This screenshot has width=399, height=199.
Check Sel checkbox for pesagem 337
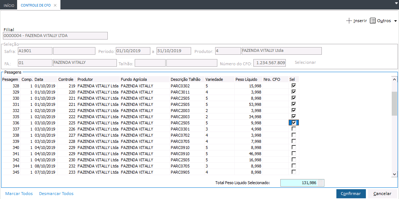pyautogui.click(x=294, y=129)
